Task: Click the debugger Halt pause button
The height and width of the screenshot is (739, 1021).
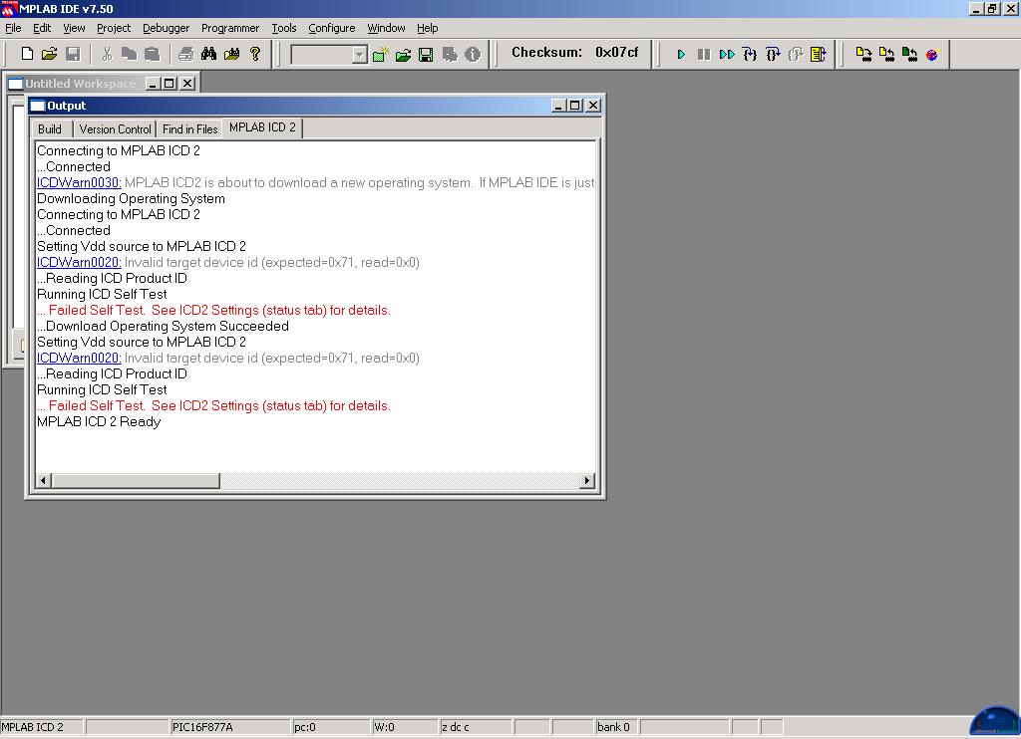Action: pyautogui.click(x=703, y=55)
